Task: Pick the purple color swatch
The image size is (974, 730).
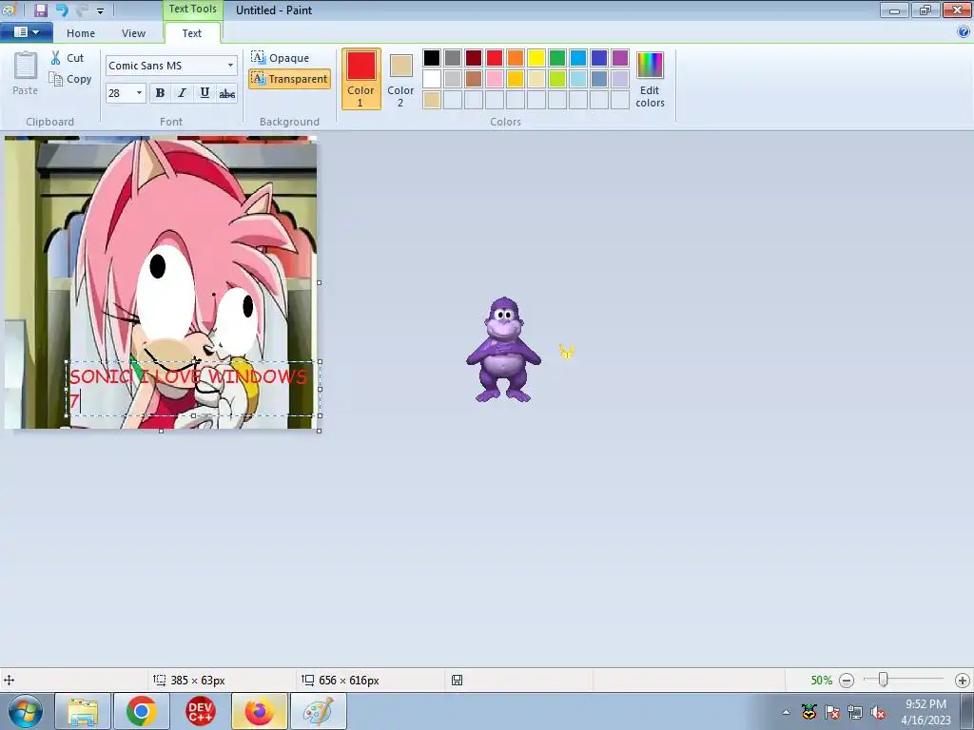Action: coord(620,58)
